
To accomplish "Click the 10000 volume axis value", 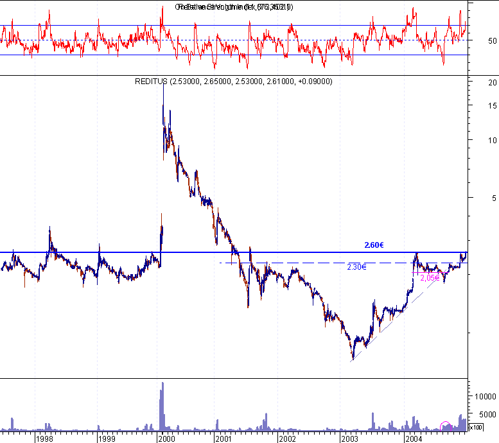I will tap(486, 397).
